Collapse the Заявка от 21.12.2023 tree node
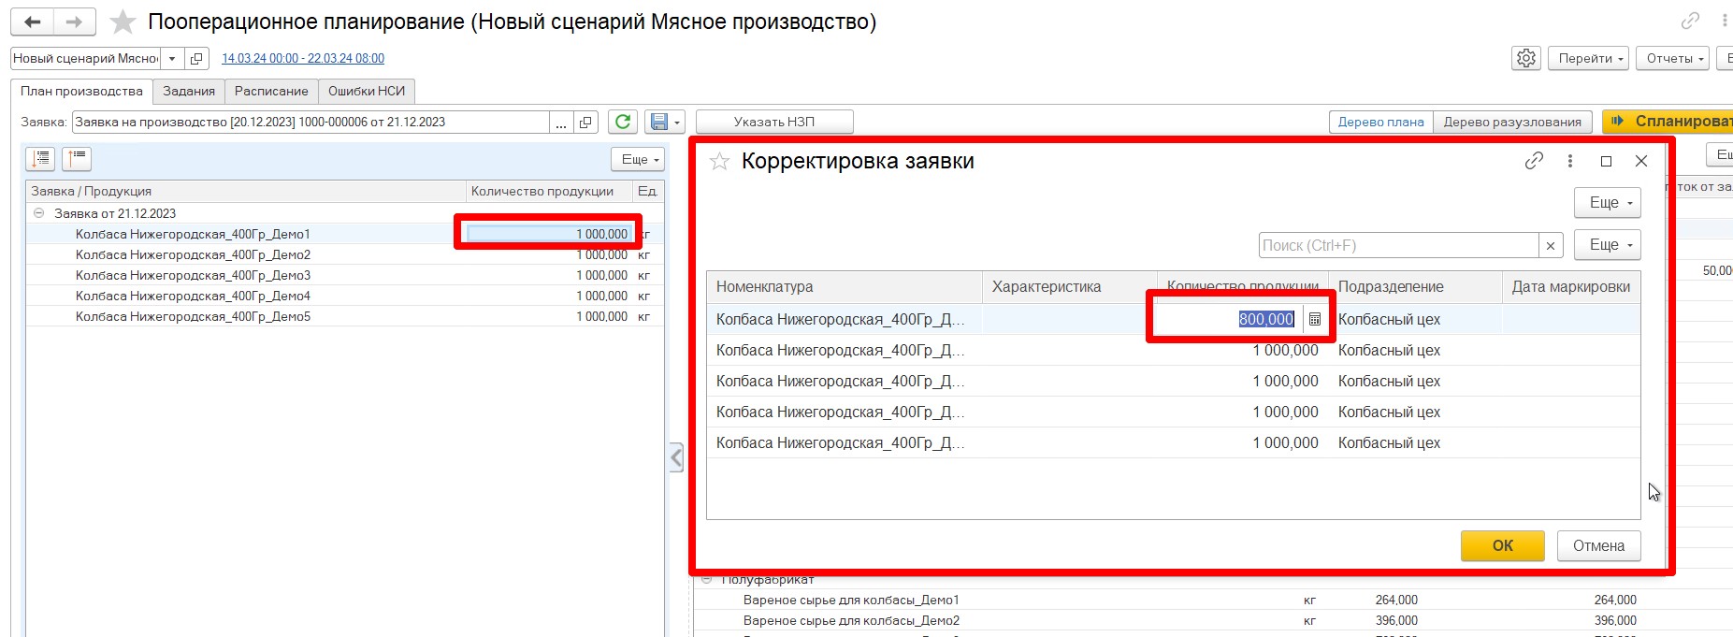1733x637 pixels. click(x=39, y=213)
